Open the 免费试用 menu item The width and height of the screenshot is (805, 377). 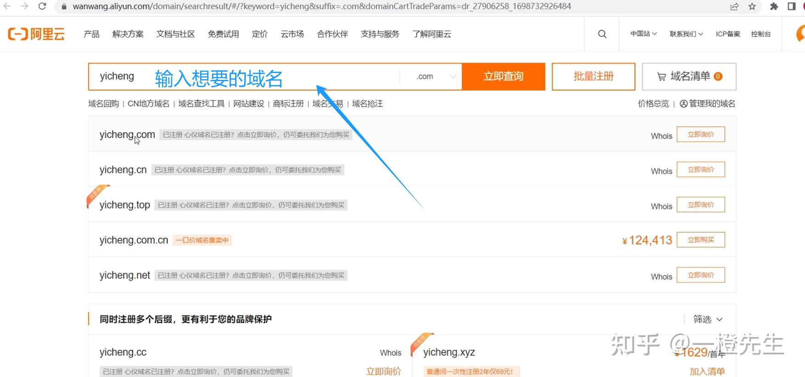(x=224, y=34)
